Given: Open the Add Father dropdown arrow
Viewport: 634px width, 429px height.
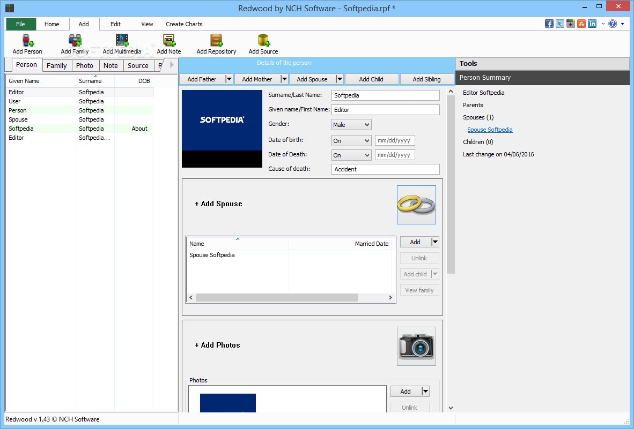Looking at the screenshot, I should 229,79.
